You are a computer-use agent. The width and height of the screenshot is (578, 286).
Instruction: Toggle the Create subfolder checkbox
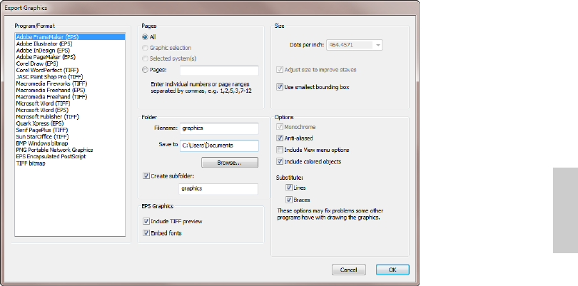pyautogui.click(x=146, y=175)
